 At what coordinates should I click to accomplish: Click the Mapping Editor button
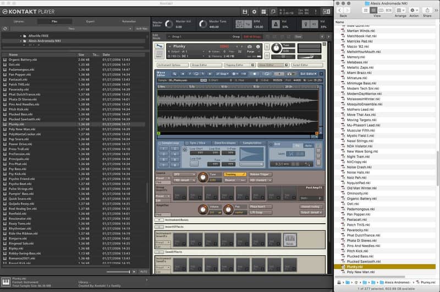point(239,65)
